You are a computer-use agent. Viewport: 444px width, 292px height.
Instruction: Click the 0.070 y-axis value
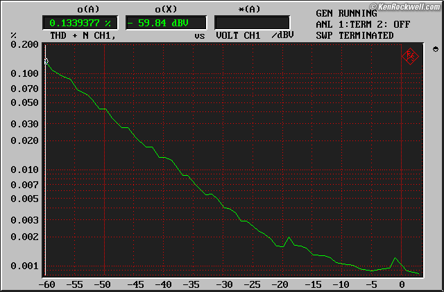[x=24, y=89]
